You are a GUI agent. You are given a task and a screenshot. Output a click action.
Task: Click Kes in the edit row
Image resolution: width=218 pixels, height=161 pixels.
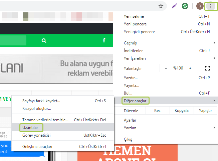(157, 111)
